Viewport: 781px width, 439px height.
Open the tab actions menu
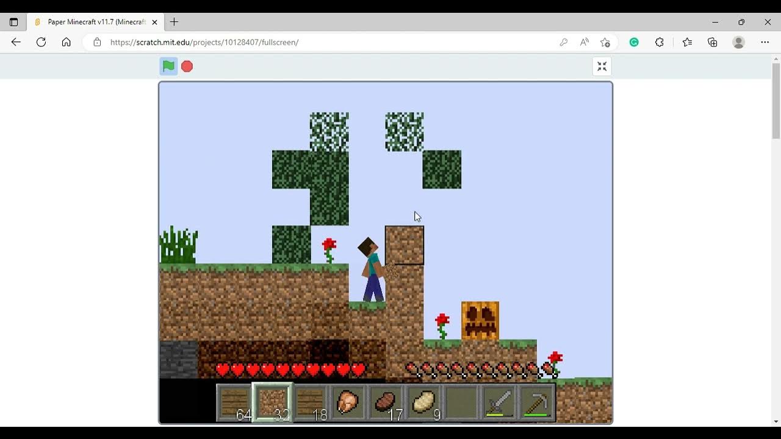coord(13,22)
